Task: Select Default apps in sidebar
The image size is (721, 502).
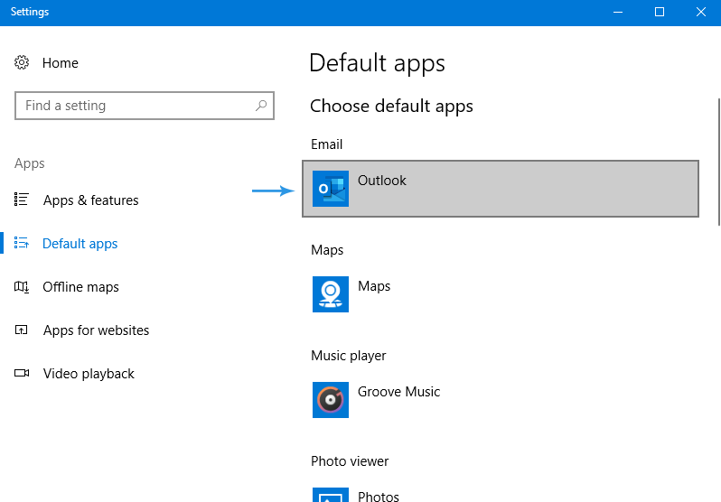Action: click(x=80, y=243)
